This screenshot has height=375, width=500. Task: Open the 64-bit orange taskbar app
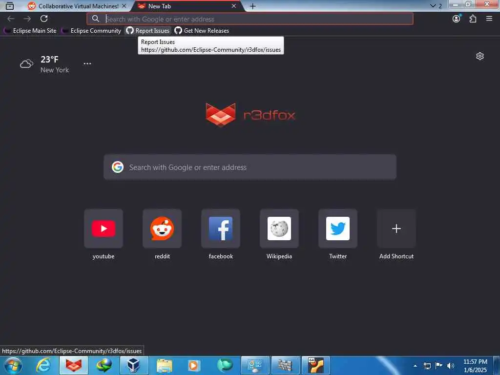316,365
